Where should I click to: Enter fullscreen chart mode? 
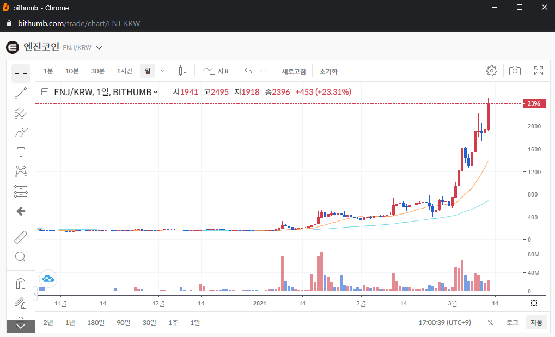(539, 71)
